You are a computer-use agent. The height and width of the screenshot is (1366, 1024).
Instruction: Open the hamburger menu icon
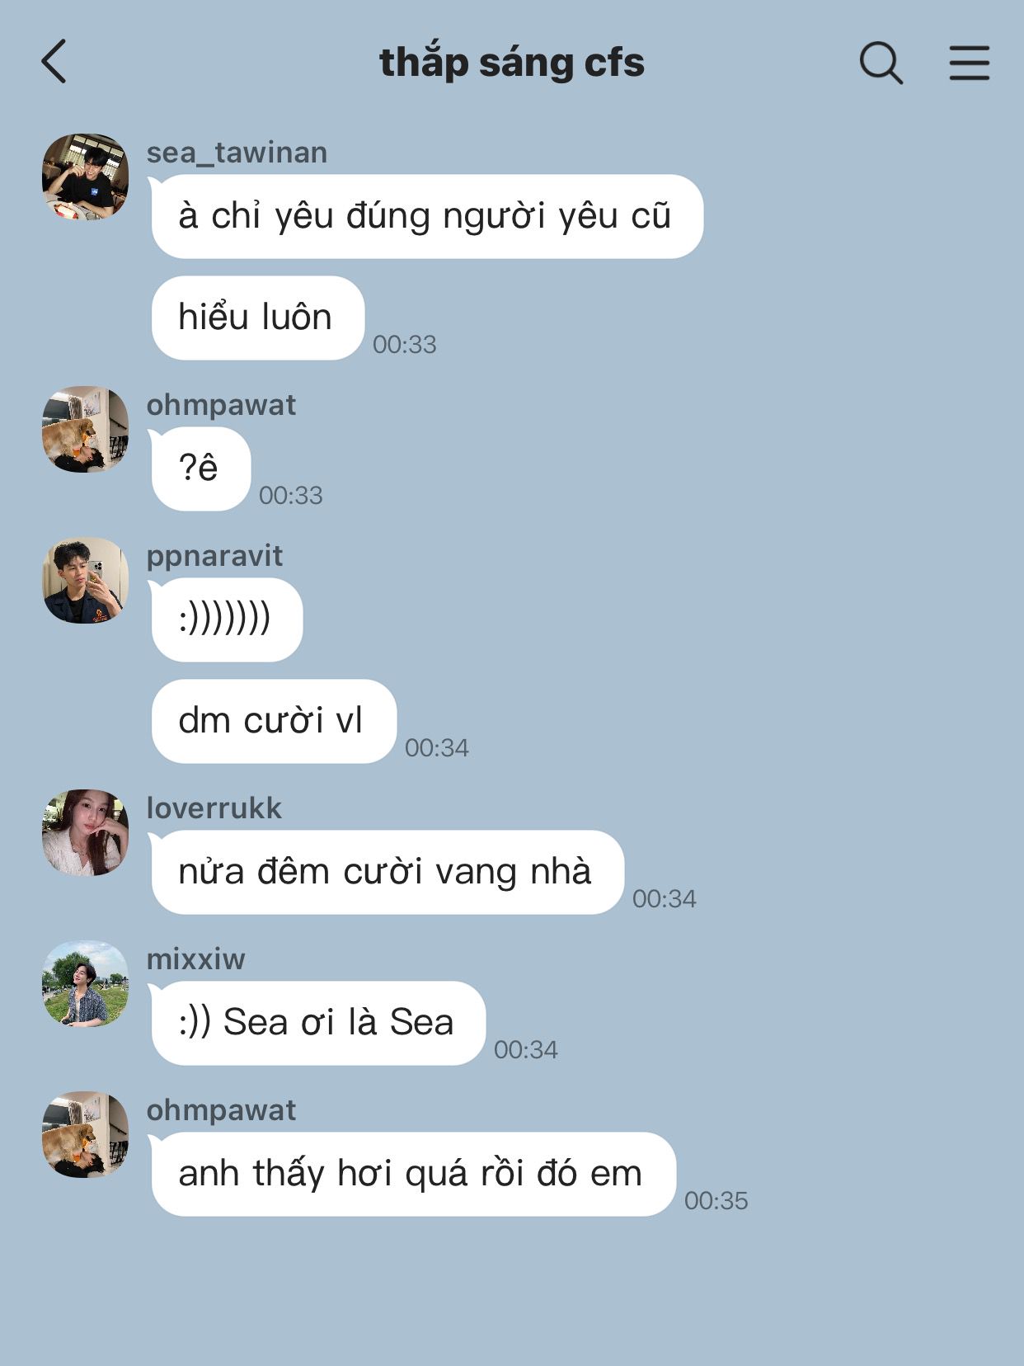tap(969, 63)
